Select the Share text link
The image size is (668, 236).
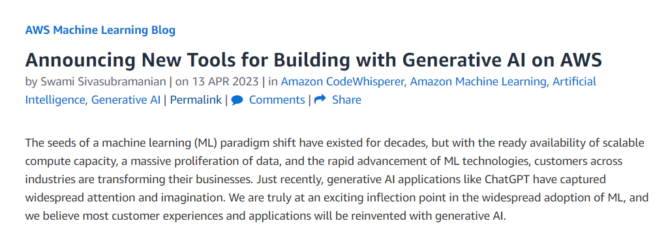[347, 100]
